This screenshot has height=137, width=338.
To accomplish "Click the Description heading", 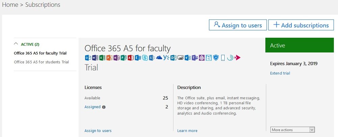I will pyautogui.click(x=189, y=88).
